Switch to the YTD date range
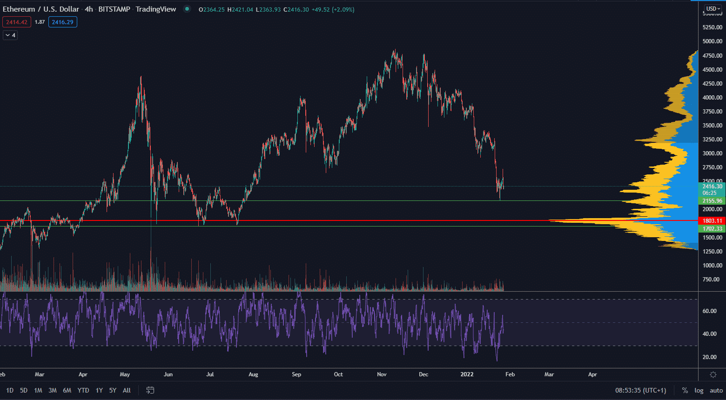726x400 pixels. click(83, 390)
